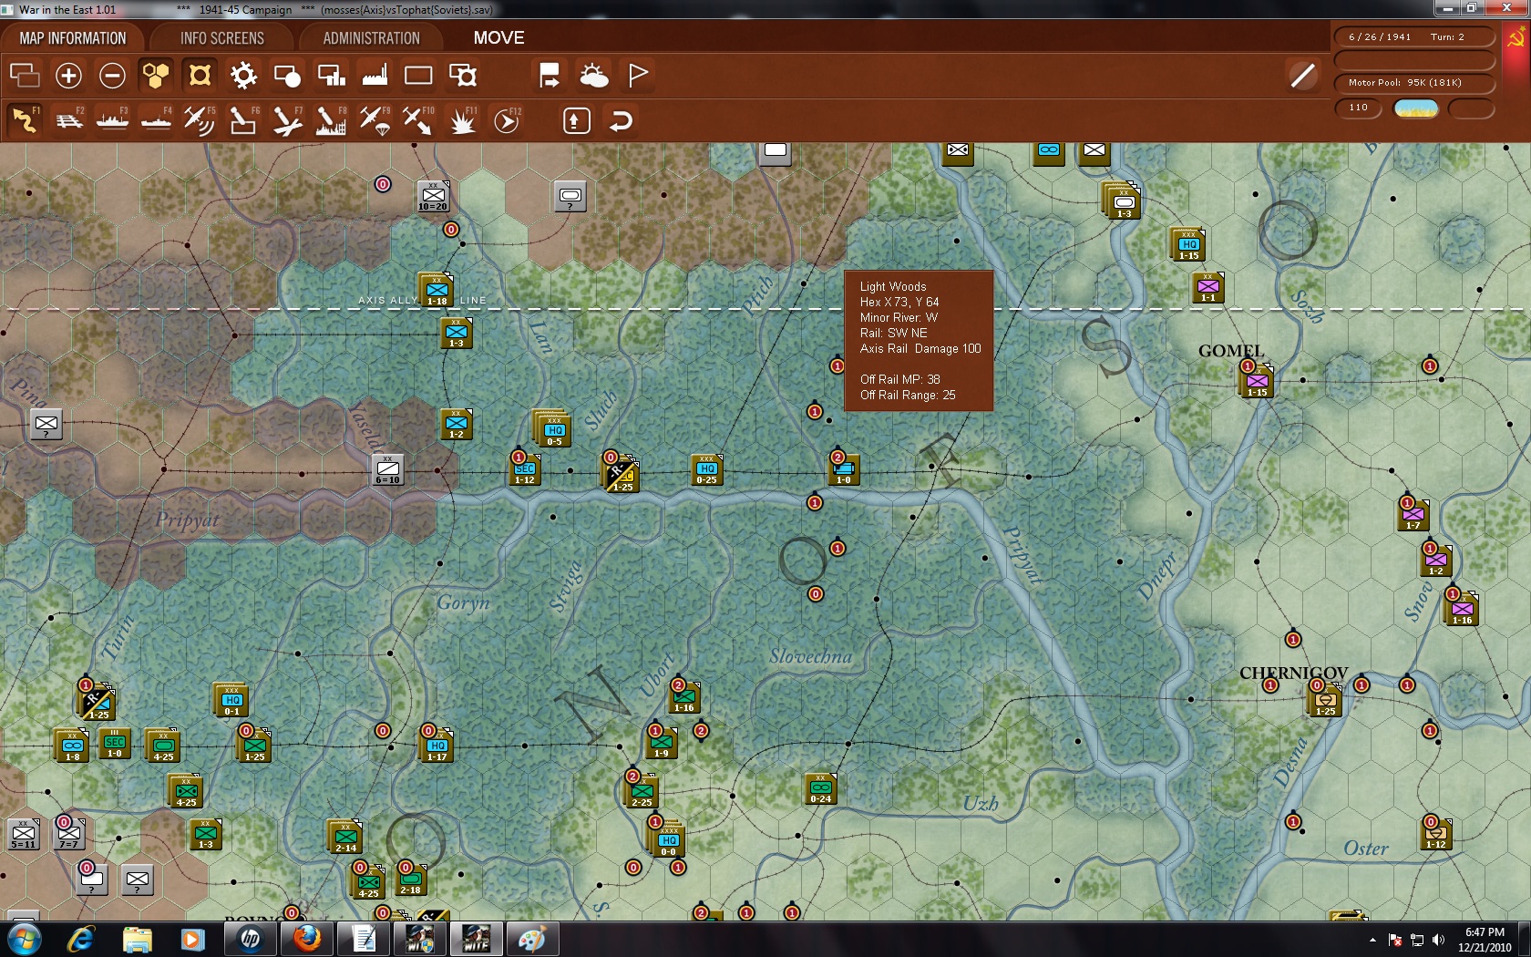Zoom in the map with plus icon
This screenshot has width=1531, height=957.
[x=68, y=75]
